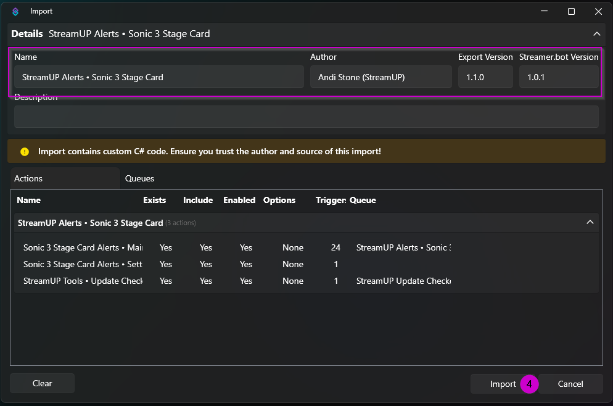Toggle Enabled for Sonic 3 Stage Card Alerts • Settings row
Screen dimensions: 613x406
click(246, 264)
